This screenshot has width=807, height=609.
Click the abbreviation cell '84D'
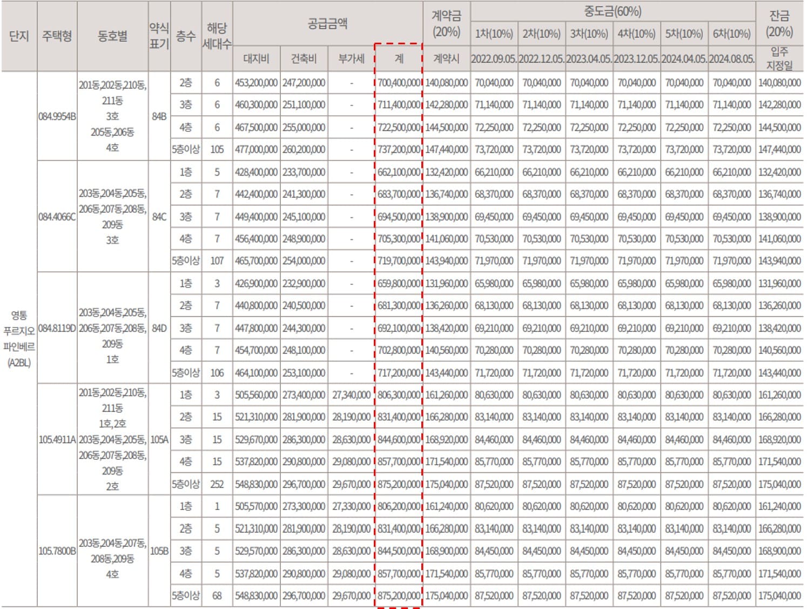click(x=159, y=328)
